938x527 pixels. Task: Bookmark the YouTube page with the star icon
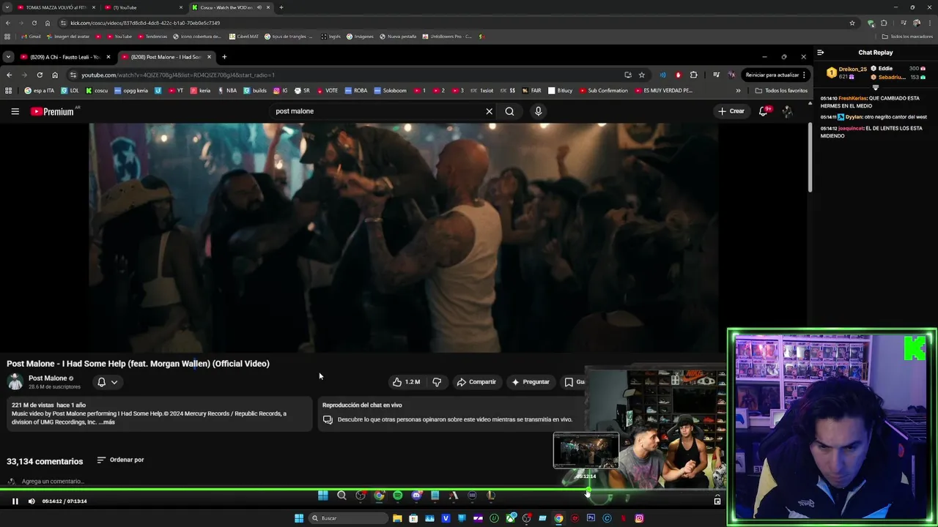tap(641, 75)
